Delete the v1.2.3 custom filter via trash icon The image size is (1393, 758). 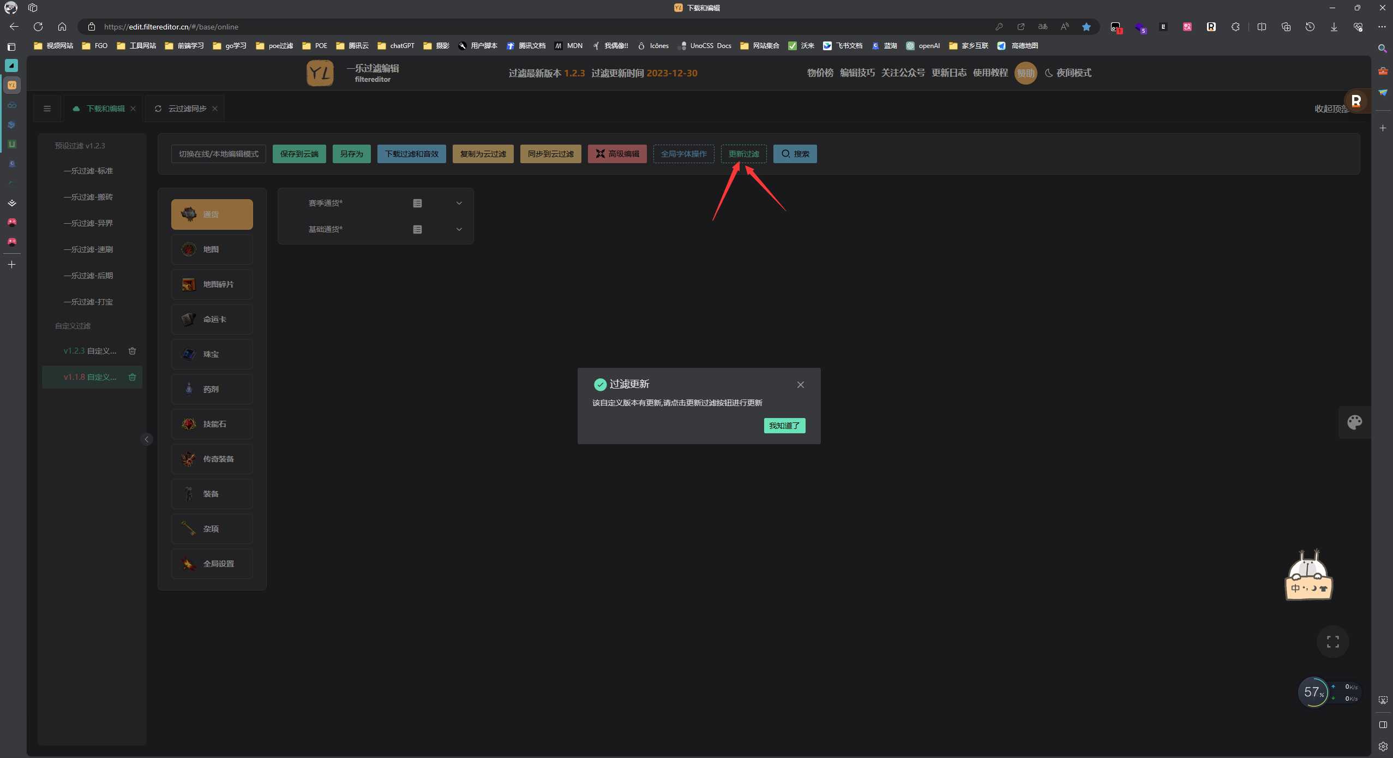pos(132,351)
